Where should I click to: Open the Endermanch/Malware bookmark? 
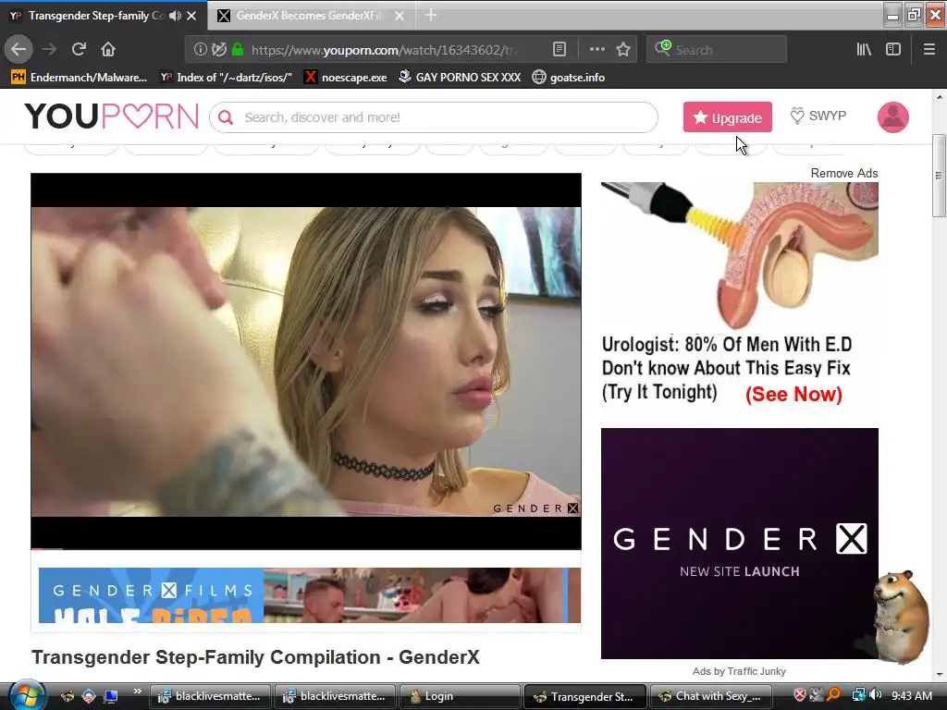pyautogui.click(x=80, y=78)
